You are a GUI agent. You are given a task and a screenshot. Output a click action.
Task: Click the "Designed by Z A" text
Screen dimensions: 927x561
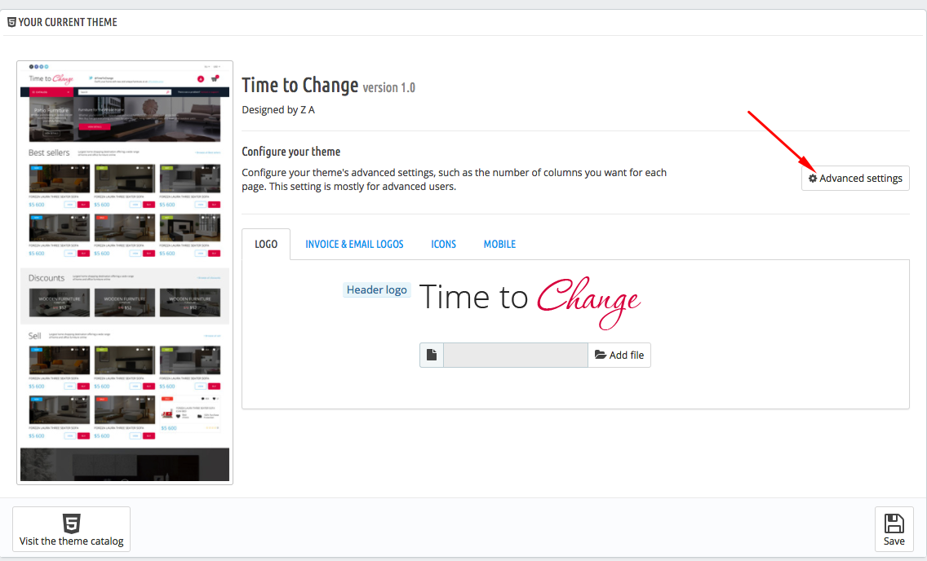278,110
